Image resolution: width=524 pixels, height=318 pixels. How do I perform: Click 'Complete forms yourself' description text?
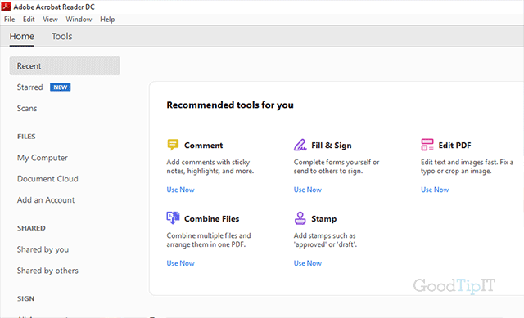coord(337,167)
